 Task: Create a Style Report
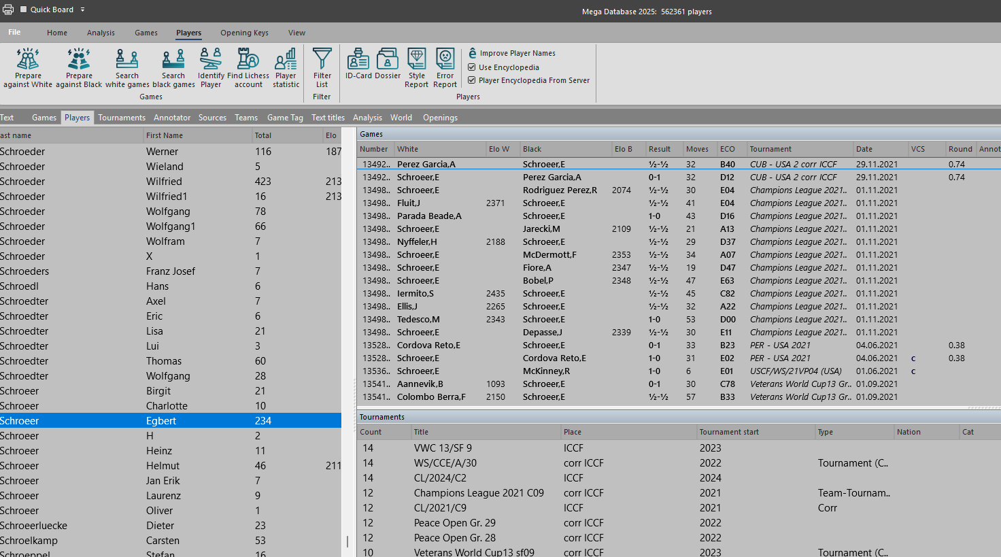click(x=417, y=67)
